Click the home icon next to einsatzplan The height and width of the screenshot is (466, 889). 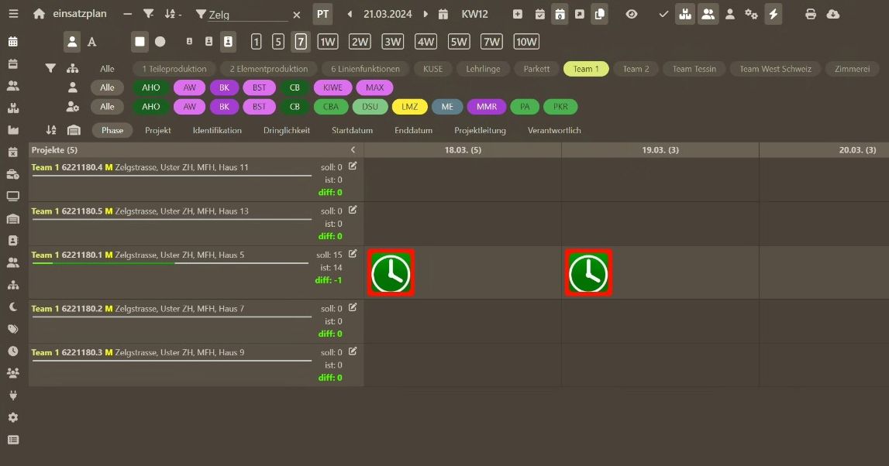click(39, 13)
